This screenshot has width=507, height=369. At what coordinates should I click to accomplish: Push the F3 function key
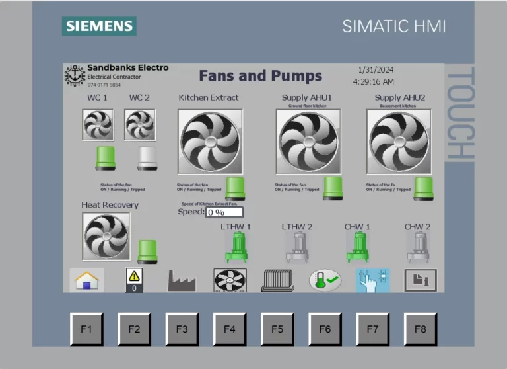click(182, 329)
